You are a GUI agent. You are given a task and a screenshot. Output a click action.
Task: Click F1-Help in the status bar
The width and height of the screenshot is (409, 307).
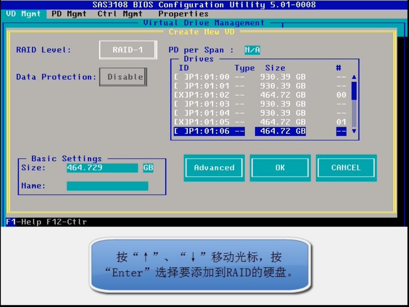click(x=24, y=222)
